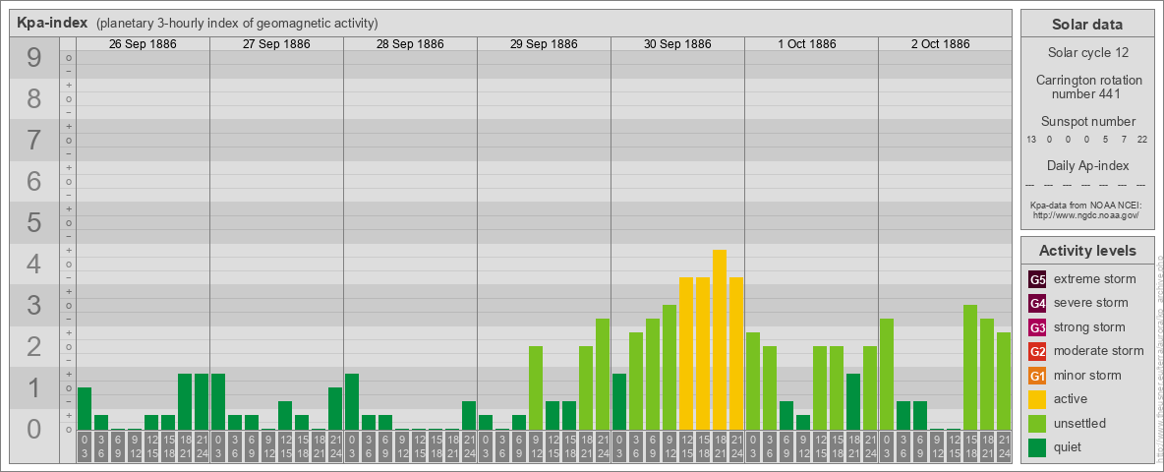Click the light green bar for 29 Sep 9-12

click(535, 388)
